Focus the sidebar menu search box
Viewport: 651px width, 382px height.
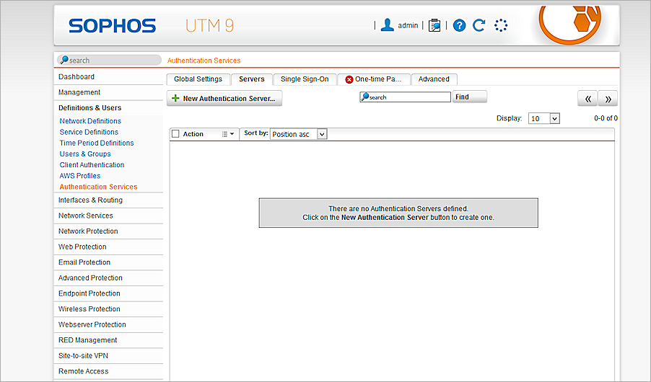pos(109,60)
